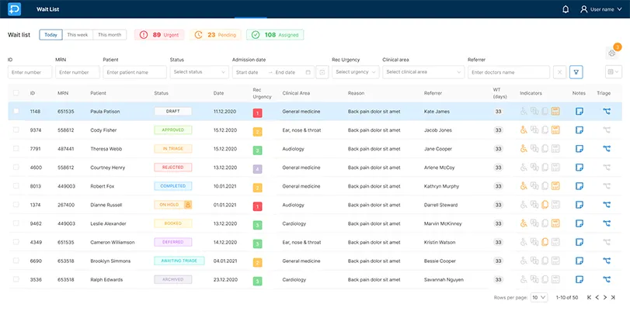Screen dimensions: 630x318
Task: Check the box for patient Robert Fox
Action: coord(16,185)
